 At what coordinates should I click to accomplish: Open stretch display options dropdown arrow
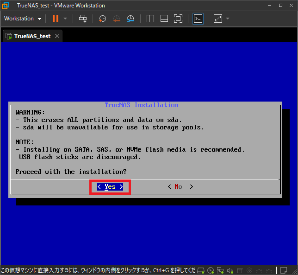[x=228, y=19]
